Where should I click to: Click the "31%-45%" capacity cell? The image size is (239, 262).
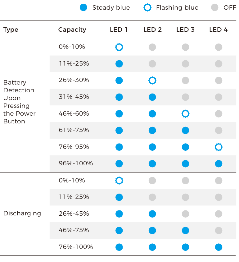coord(74,97)
